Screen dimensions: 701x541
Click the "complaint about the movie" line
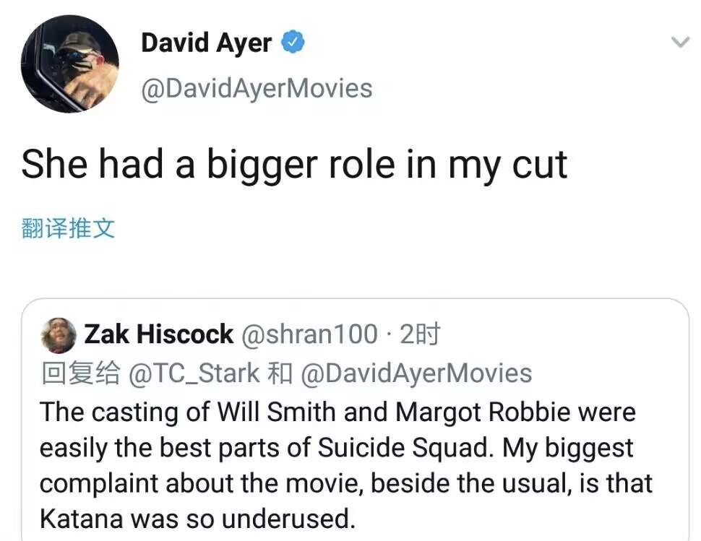(x=181, y=483)
